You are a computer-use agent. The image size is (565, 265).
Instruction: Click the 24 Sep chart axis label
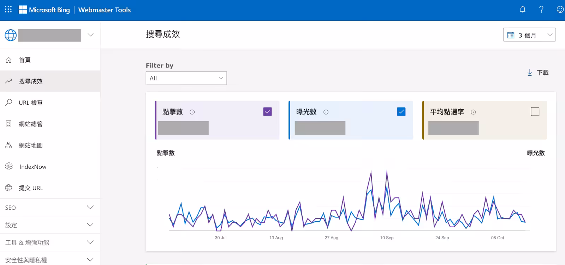442,238
